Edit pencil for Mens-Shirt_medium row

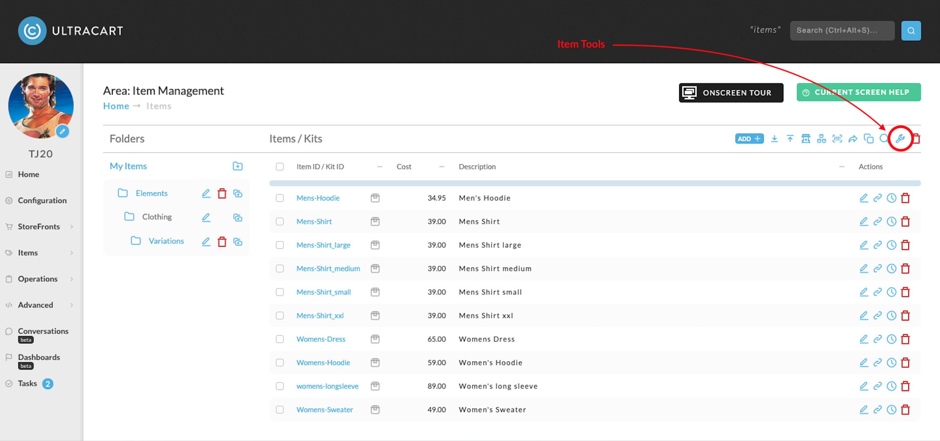[864, 268]
